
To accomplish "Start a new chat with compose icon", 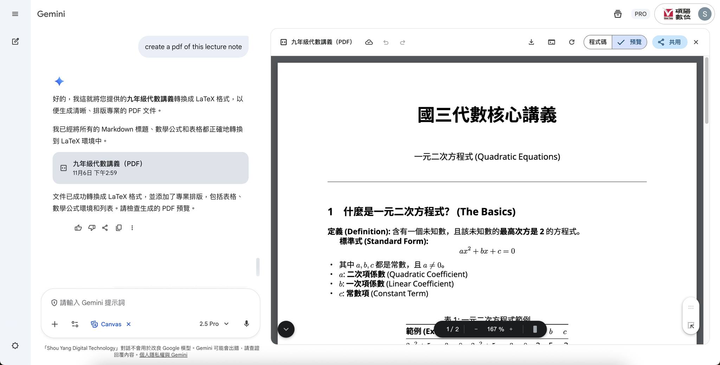I will (15, 41).
